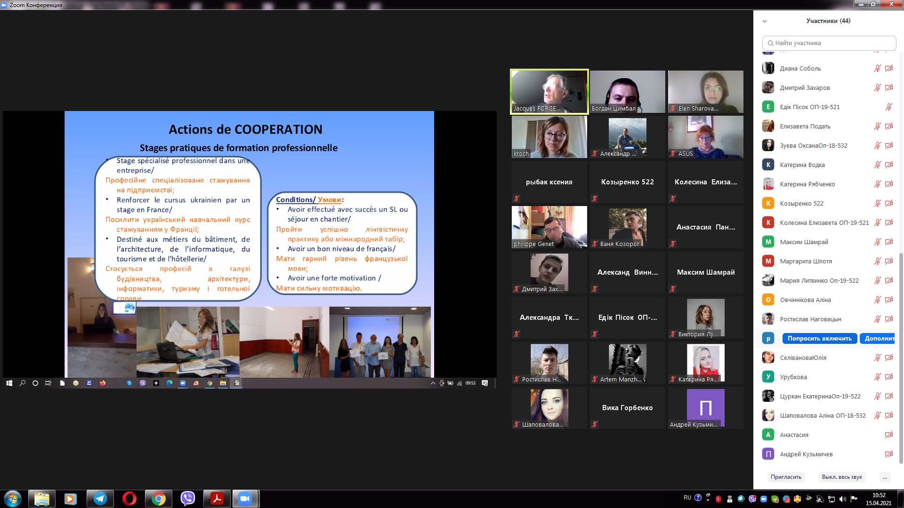The width and height of the screenshot is (904, 508).
Task: Open Adobe Acrobat from the taskbar
Action: [217, 499]
